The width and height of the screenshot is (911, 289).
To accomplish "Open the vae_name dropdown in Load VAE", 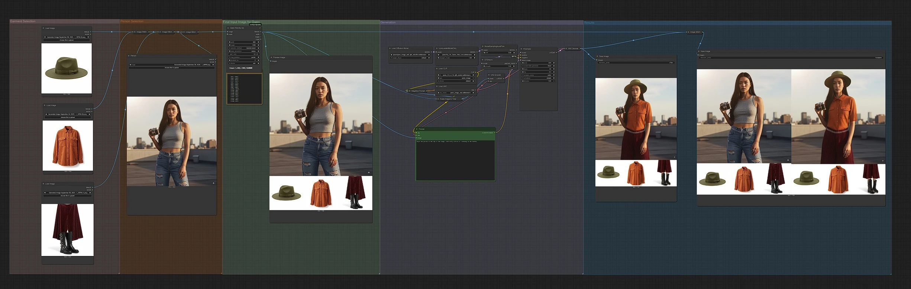I will point(456,93).
